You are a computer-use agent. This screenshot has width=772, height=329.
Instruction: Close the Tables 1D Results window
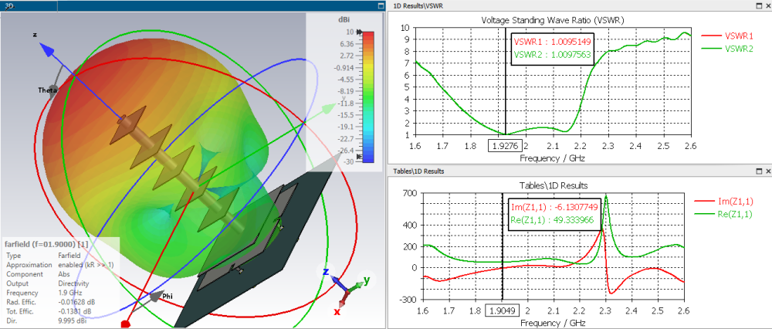pos(766,170)
